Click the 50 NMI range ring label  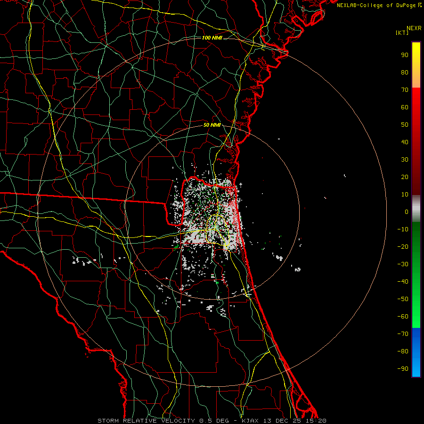(x=212, y=125)
